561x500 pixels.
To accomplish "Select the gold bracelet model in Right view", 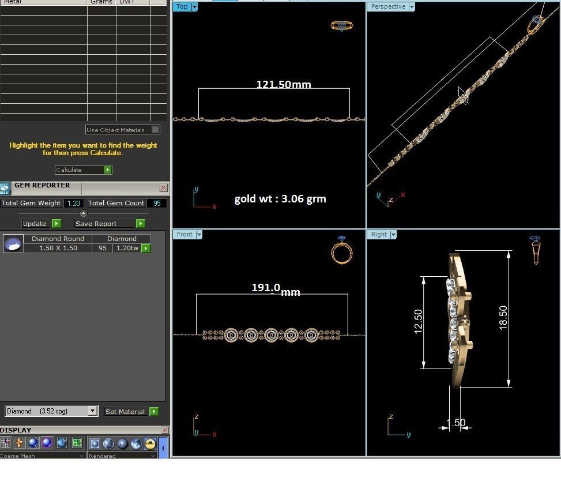I will 459,319.
